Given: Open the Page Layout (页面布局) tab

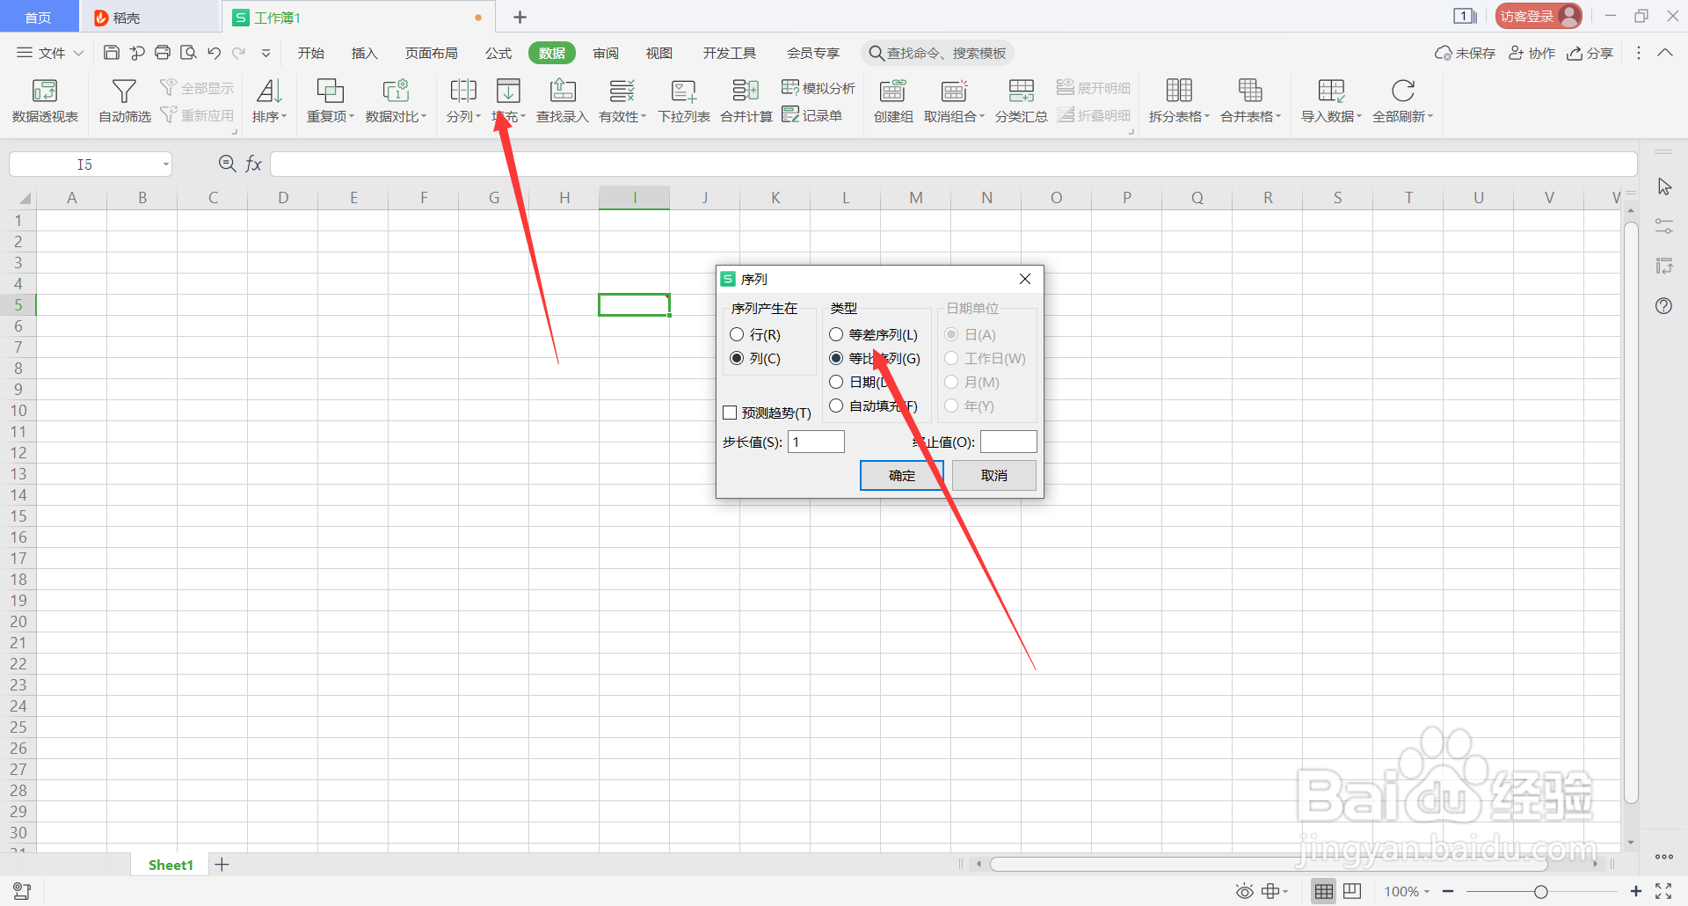Looking at the screenshot, I should pos(431,53).
